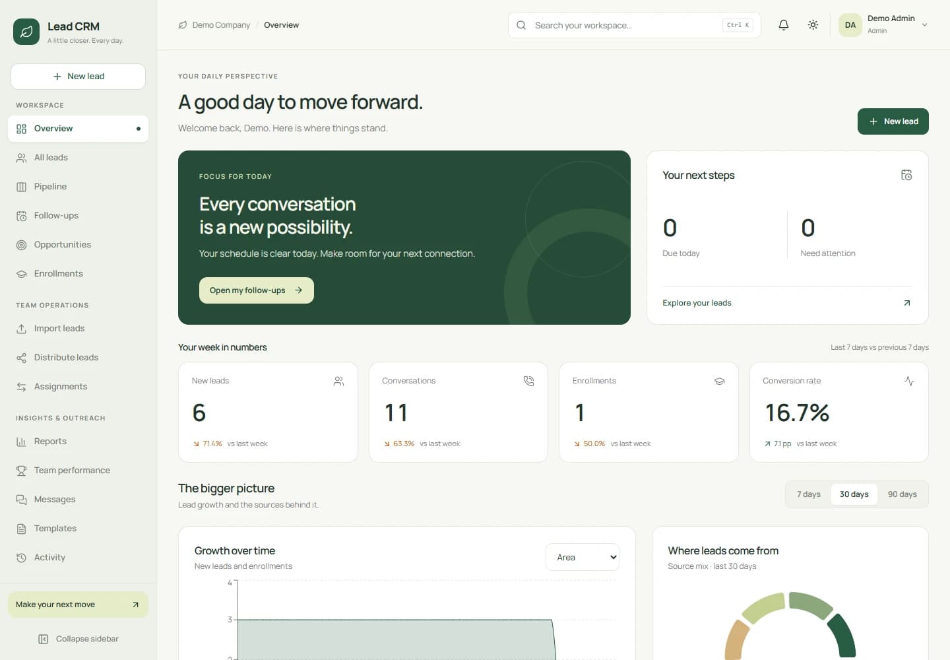Toggle light/dark theme sun icon

click(813, 25)
